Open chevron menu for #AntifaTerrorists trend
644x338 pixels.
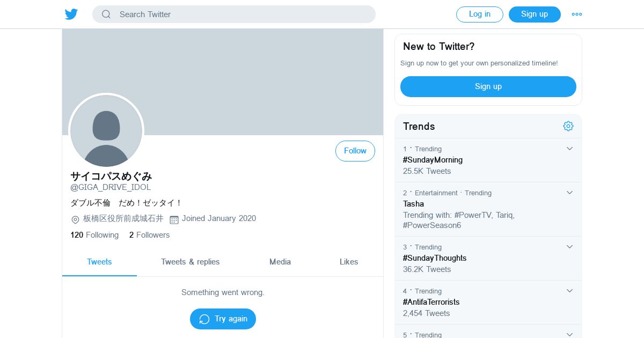point(570,291)
